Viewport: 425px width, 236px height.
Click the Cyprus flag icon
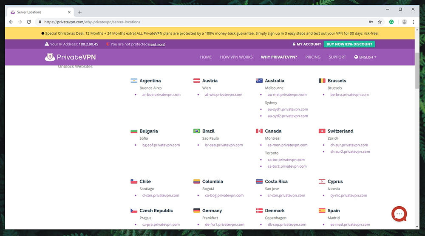(x=322, y=181)
